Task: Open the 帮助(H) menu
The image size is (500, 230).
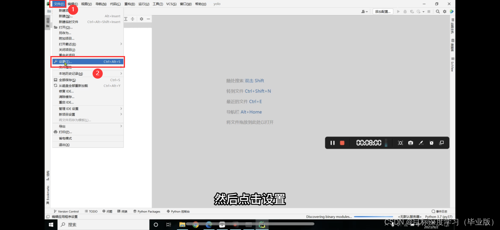Action: 200,4
